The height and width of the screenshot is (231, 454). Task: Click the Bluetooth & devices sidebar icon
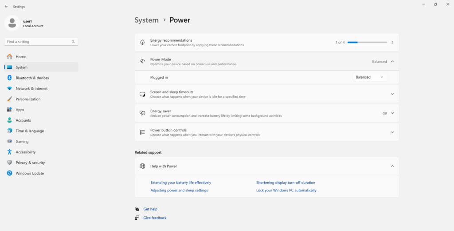[9, 78]
